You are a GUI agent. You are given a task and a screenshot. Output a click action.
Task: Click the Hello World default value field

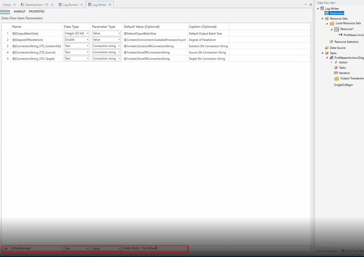(x=155, y=248)
